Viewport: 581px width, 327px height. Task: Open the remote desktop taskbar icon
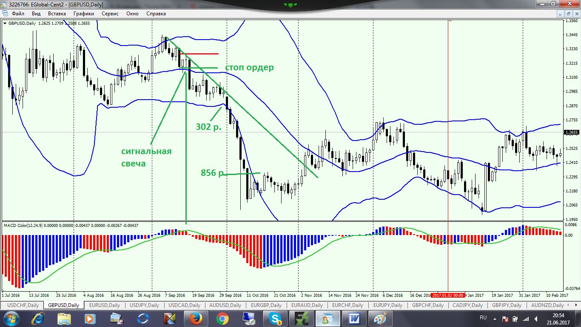(x=248, y=318)
